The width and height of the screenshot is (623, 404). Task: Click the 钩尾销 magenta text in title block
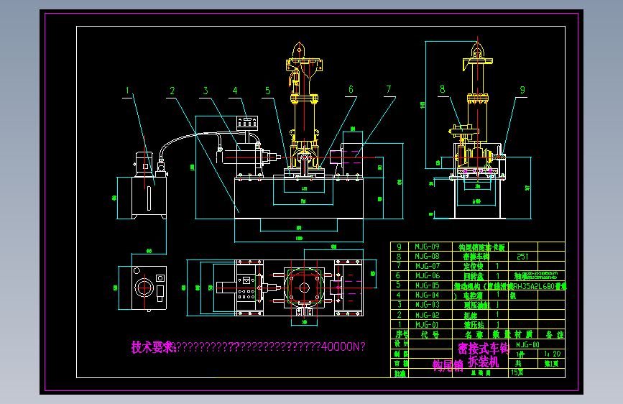pyautogui.click(x=448, y=365)
